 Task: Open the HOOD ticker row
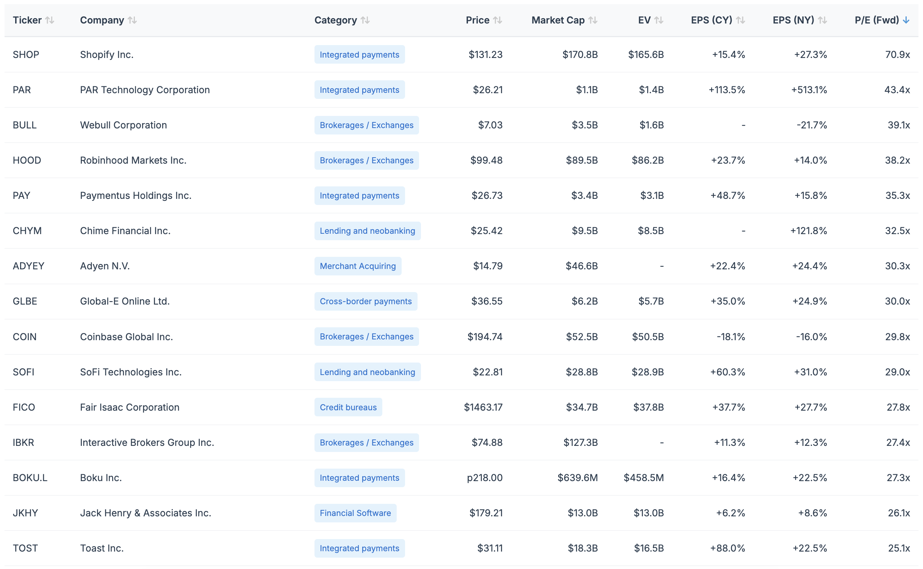[27, 160]
